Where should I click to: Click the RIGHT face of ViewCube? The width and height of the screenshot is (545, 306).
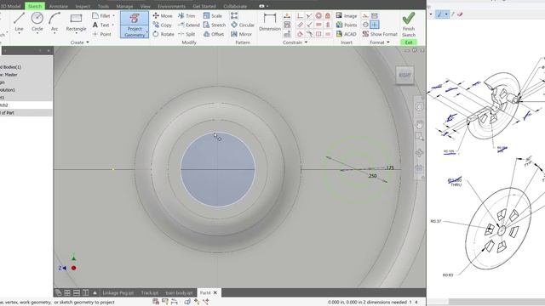[x=404, y=75]
